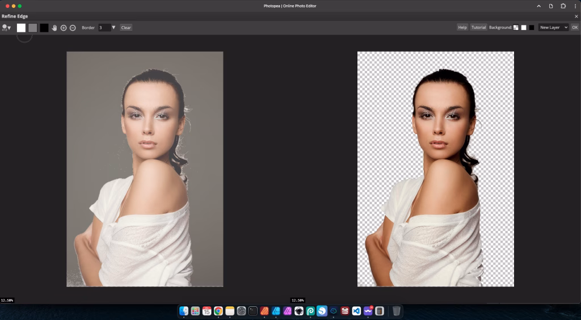Select the white foreground brush swatch
Screen dimensions: 581x320
[21, 28]
